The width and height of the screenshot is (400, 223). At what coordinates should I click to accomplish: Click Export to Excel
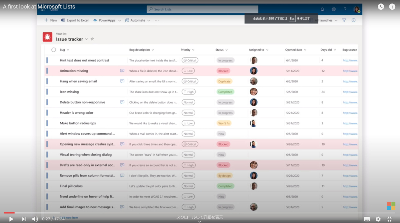(x=74, y=20)
